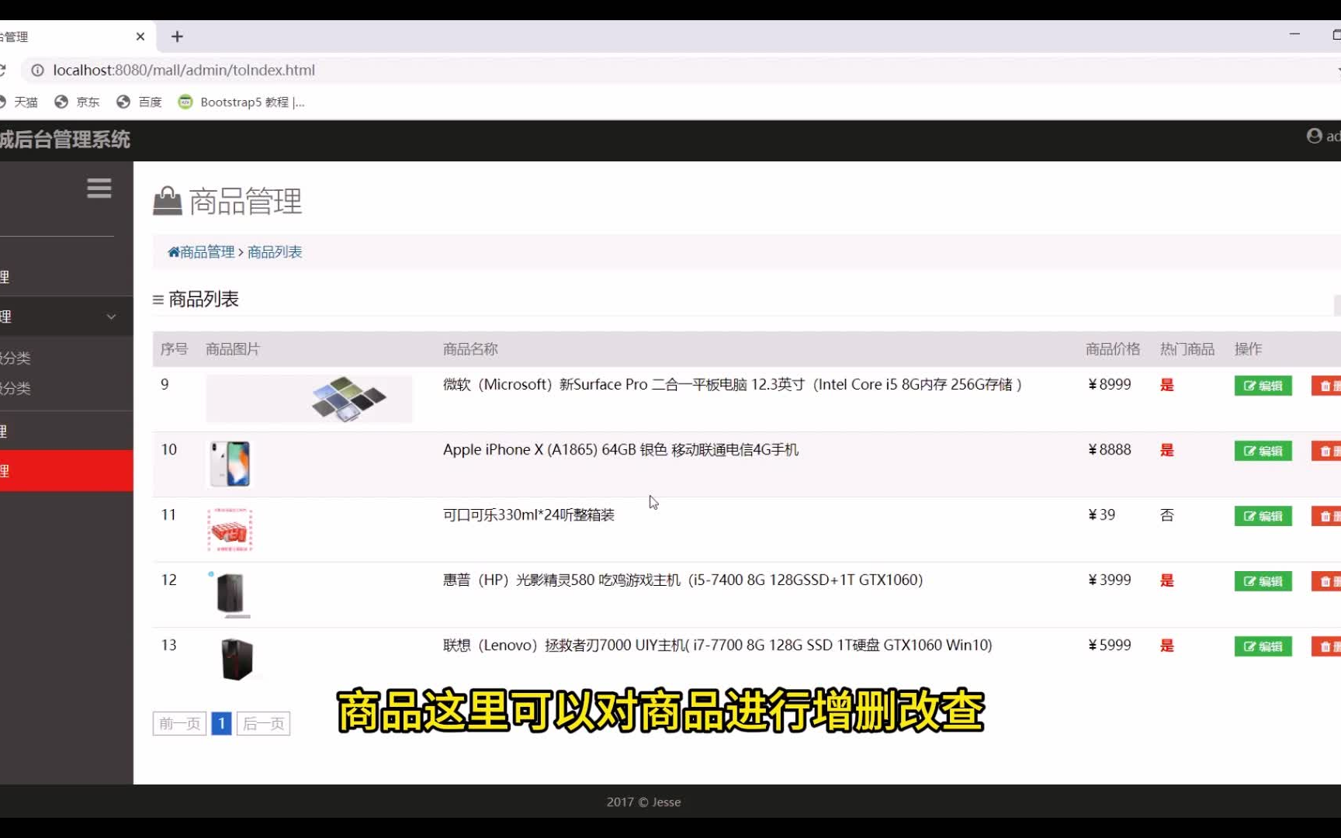The image size is (1341, 838).
Task: Click the 商品名称 column header
Action: coord(470,349)
